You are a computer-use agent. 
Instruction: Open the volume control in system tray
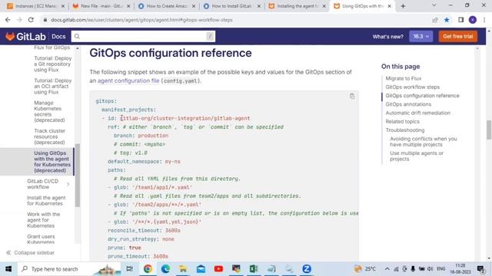[x=430, y=269]
